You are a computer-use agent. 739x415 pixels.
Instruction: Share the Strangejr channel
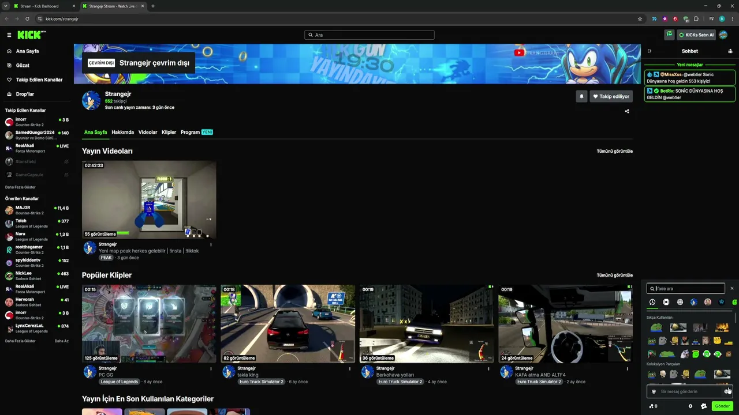[x=627, y=111]
